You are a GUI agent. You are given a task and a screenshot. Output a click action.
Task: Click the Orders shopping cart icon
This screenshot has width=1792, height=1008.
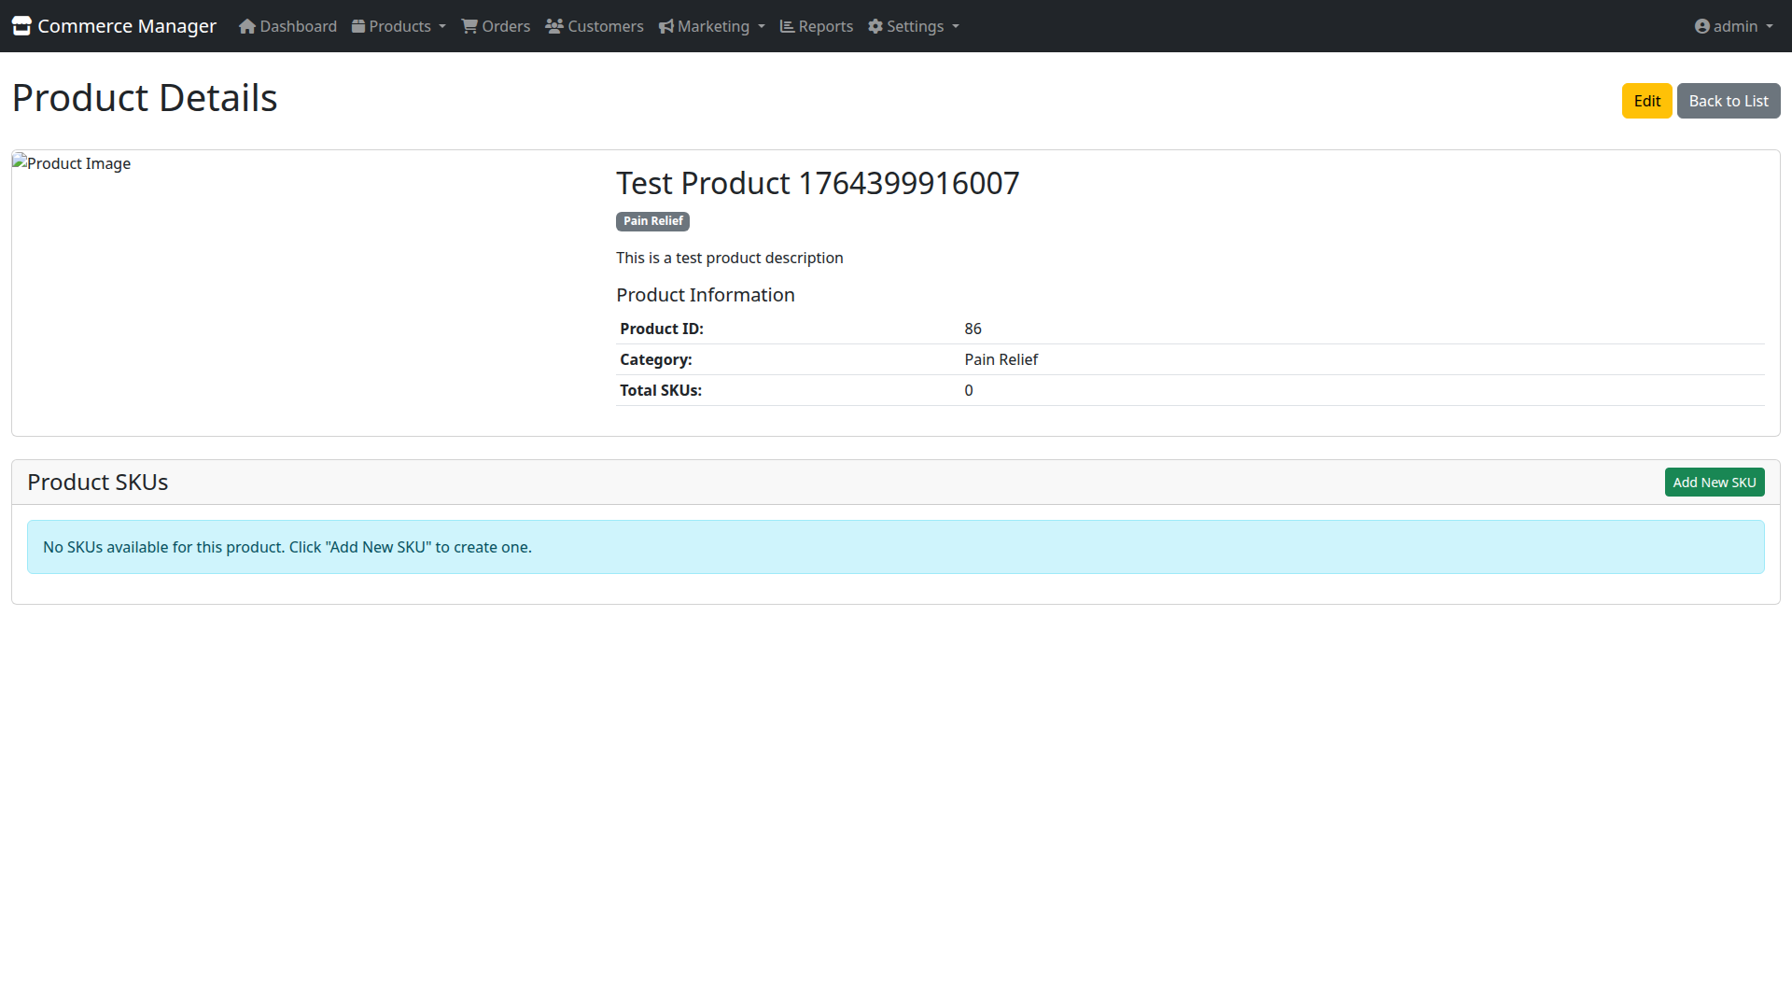point(469,26)
